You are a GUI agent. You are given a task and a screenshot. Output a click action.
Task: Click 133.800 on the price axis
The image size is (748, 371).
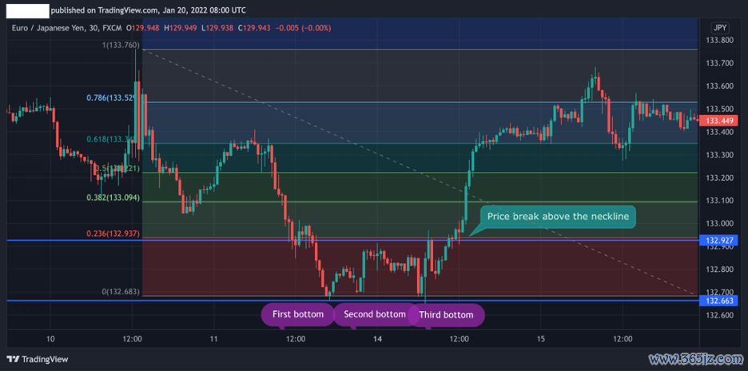tap(719, 41)
